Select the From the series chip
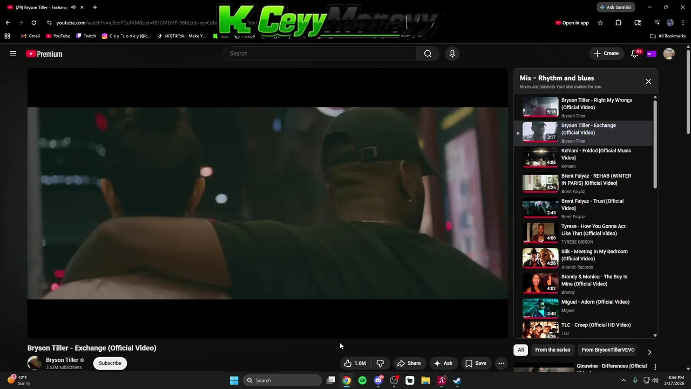The width and height of the screenshot is (691, 389). point(552,350)
